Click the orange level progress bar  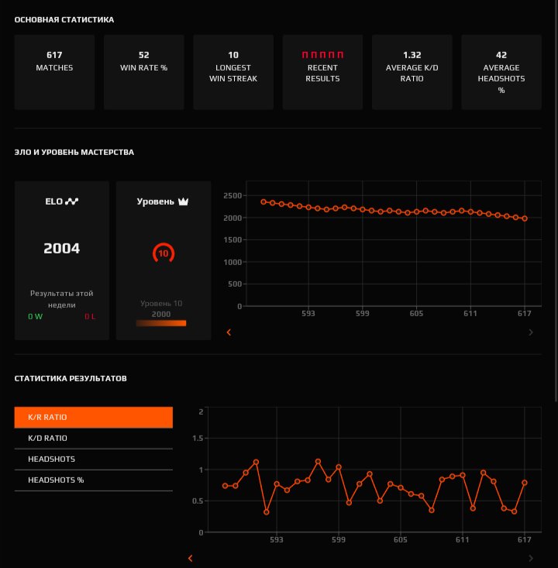pos(161,323)
